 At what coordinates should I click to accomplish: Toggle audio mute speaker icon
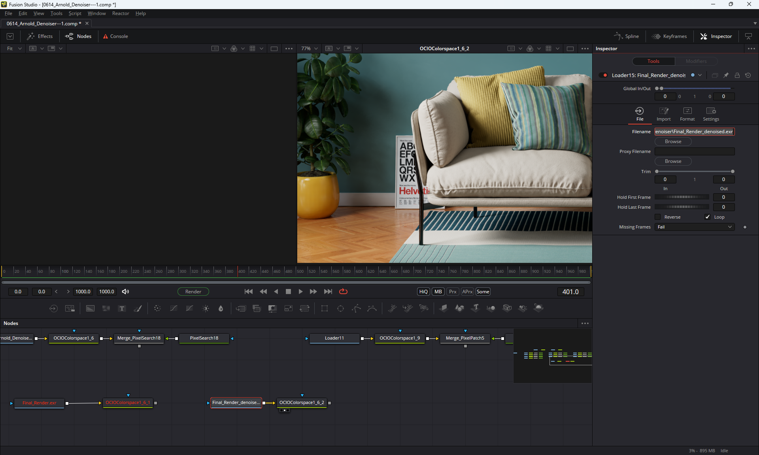pyautogui.click(x=125, y=292)
